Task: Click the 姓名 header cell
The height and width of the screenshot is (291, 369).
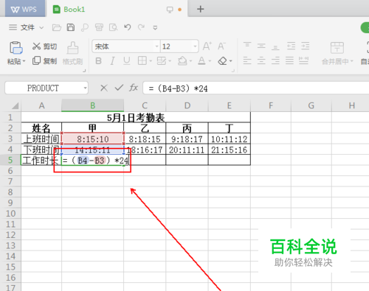Action: [41, 128]
